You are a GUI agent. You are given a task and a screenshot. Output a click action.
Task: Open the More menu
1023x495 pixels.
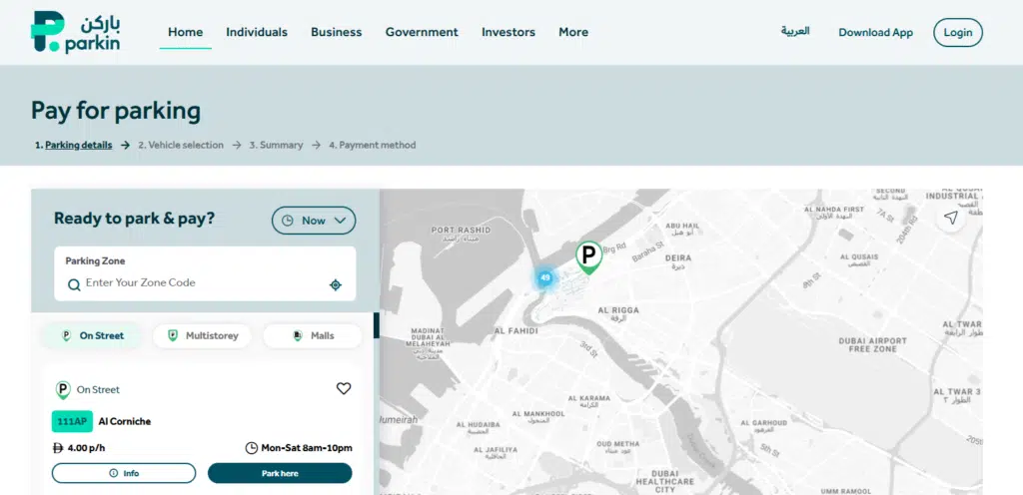[x=573, y=32]
